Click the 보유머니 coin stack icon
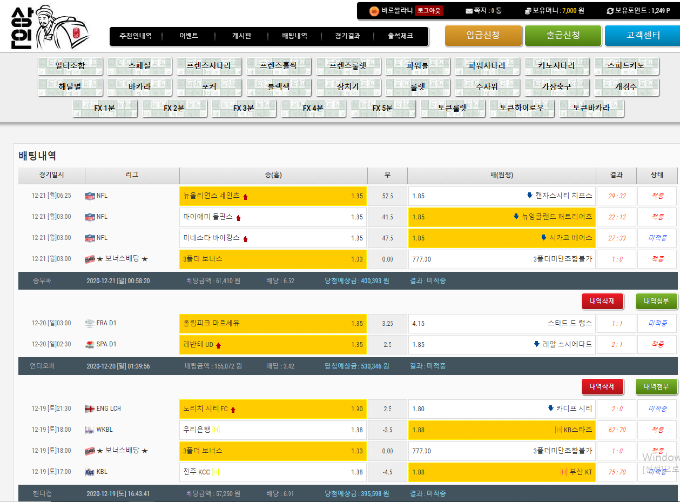 pos(528,11)
